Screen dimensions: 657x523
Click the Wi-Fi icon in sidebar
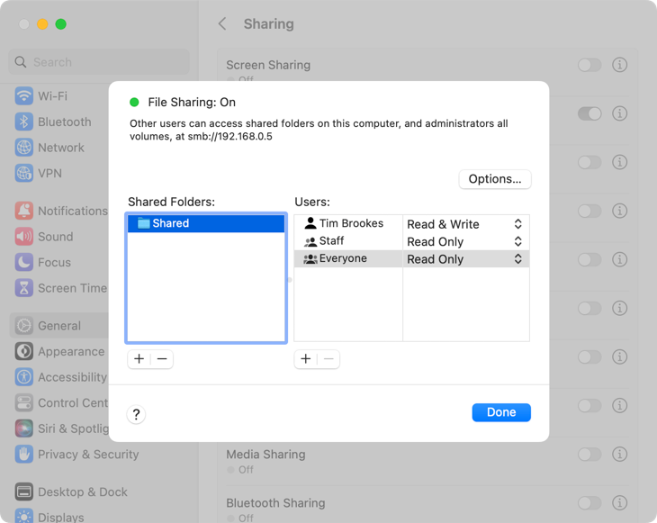(x=23, y=96)
